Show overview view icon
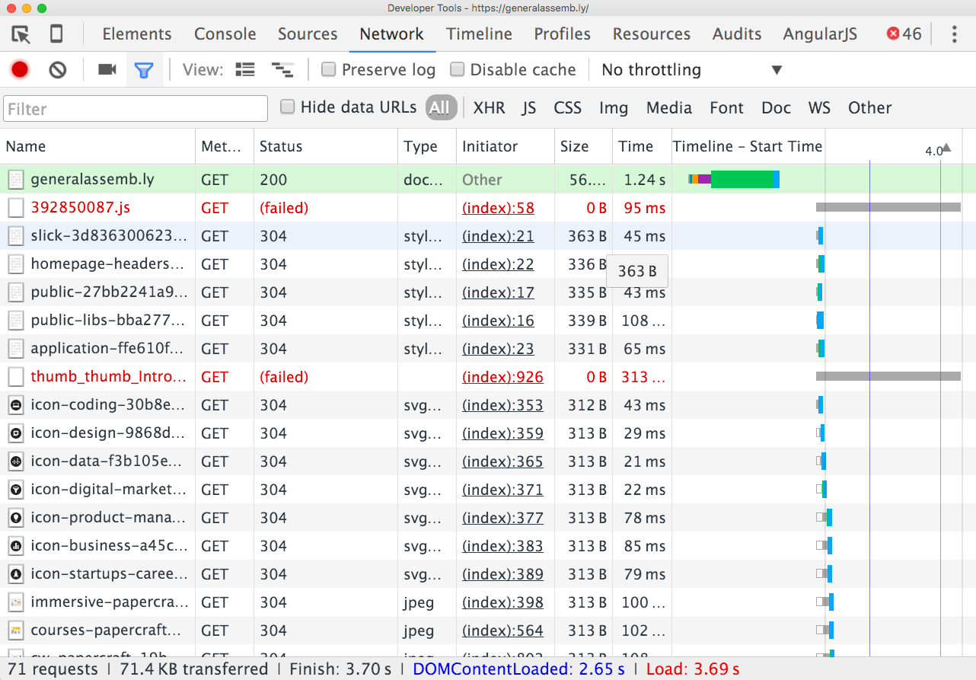Screen dimensions: 976x680 coord(282,70)
